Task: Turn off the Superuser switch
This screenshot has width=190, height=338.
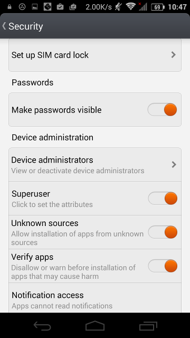Action: click(163, 199)
